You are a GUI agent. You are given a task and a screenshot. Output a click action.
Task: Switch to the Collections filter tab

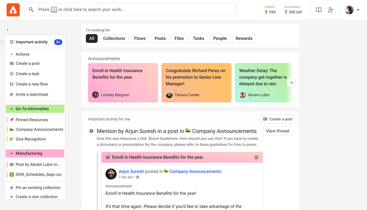click(114, 38)
